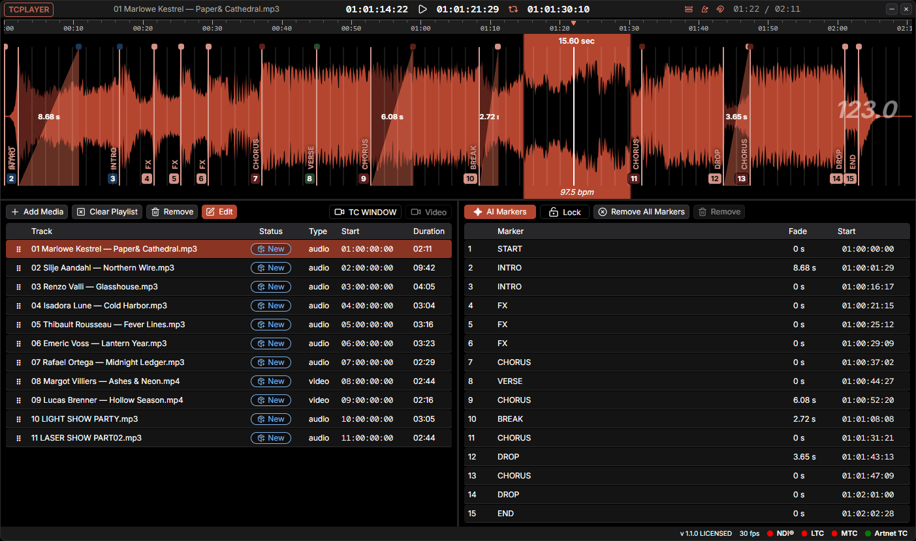Click the New status badge for Midnight Ledger

[271, 362]
